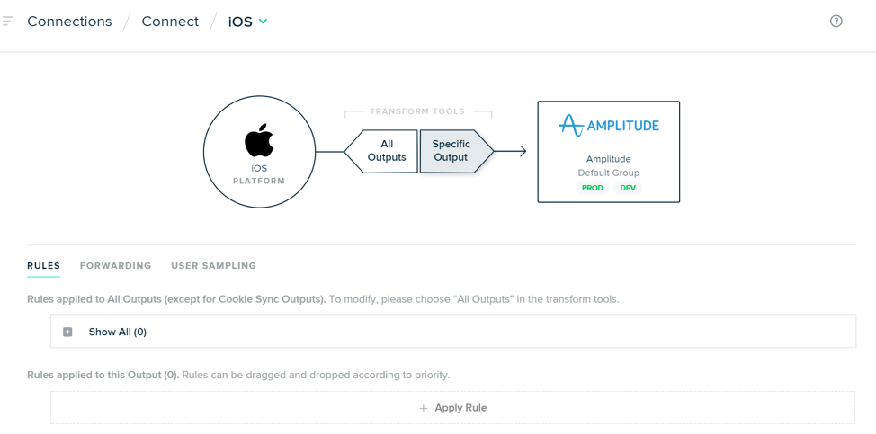The image size is (876, 434).
Task: Click the Amplitude logo
Action: click(x=608, y=126)
